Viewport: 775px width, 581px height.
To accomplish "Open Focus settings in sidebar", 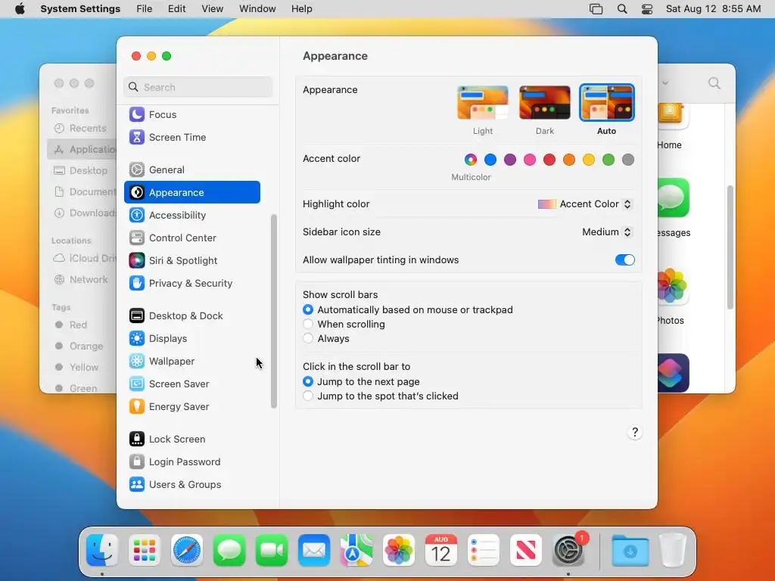I will (191, 115).
